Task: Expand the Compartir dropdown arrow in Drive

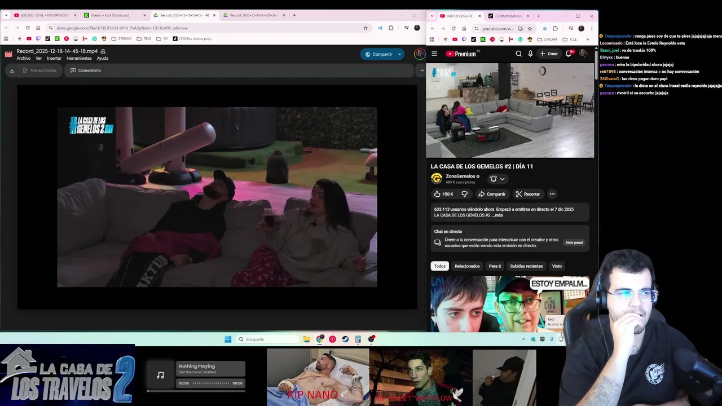Action: 399,54
